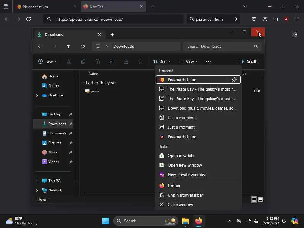
Task: Choose Open new window in jump list
Action: click(x=198, y=165)
